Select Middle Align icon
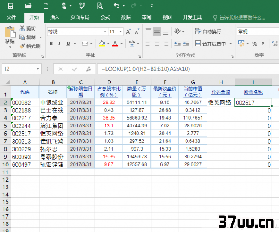The image size is (279, 232). coord(157,31)
